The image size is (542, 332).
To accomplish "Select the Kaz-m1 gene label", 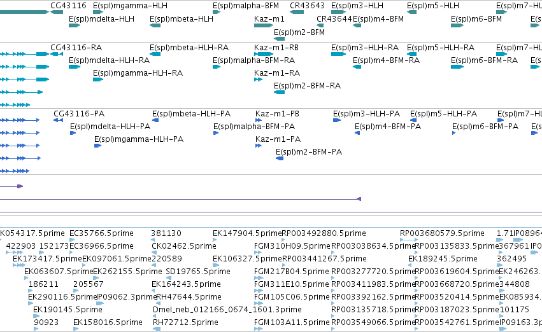I will click(269, 19).
